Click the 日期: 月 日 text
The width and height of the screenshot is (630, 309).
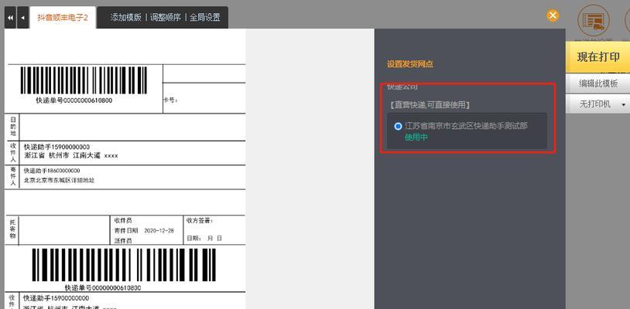(x=204, y=238)
